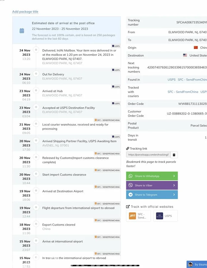
Task: Click the Telegram logo icon
Action: coord(131,195)
